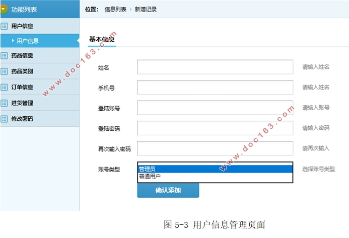Select 普通用户 in account type dropdown
Screen dimensions: 349x238
click(215, 177)
